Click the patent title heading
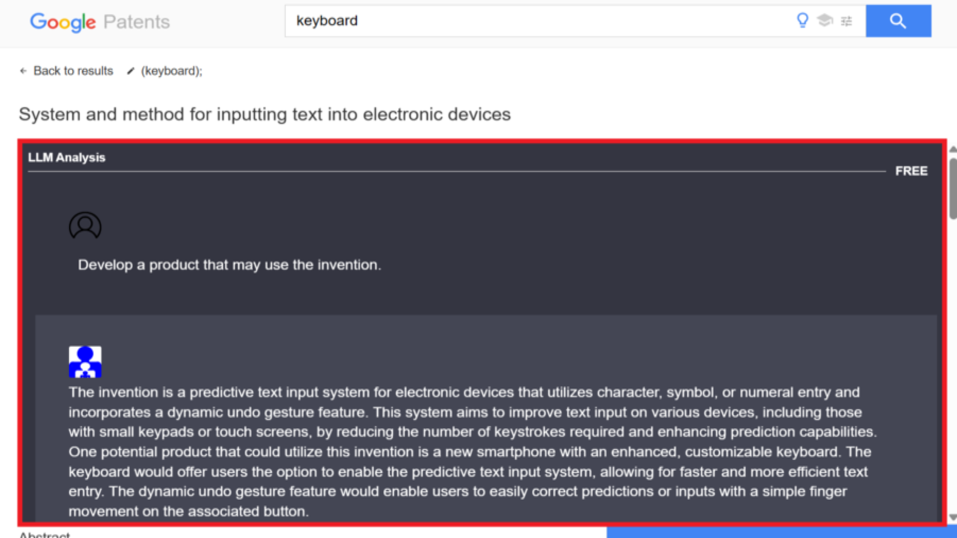This screenshot has height=538, width=957. (265, 114)
